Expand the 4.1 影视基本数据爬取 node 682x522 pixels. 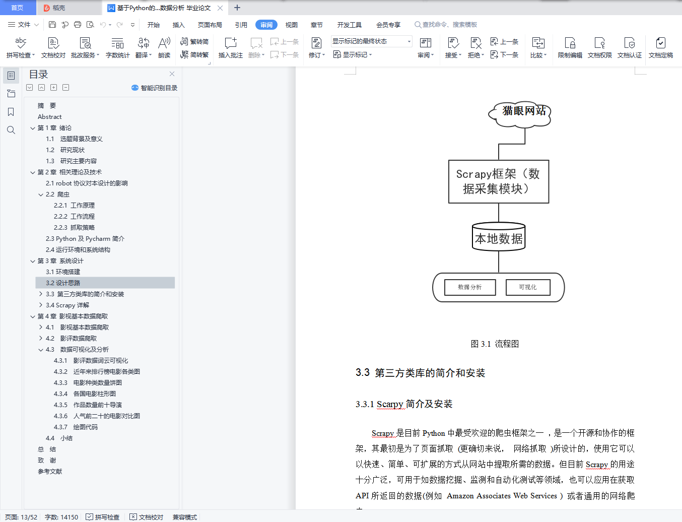(x=41, y=327)
